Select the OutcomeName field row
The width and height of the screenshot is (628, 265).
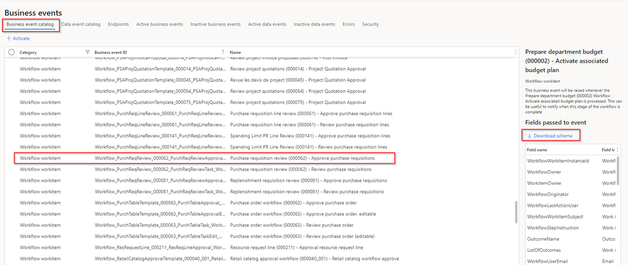571,239
